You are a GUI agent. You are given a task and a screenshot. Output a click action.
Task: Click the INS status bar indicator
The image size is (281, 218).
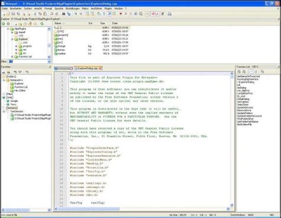pos(272,215)
